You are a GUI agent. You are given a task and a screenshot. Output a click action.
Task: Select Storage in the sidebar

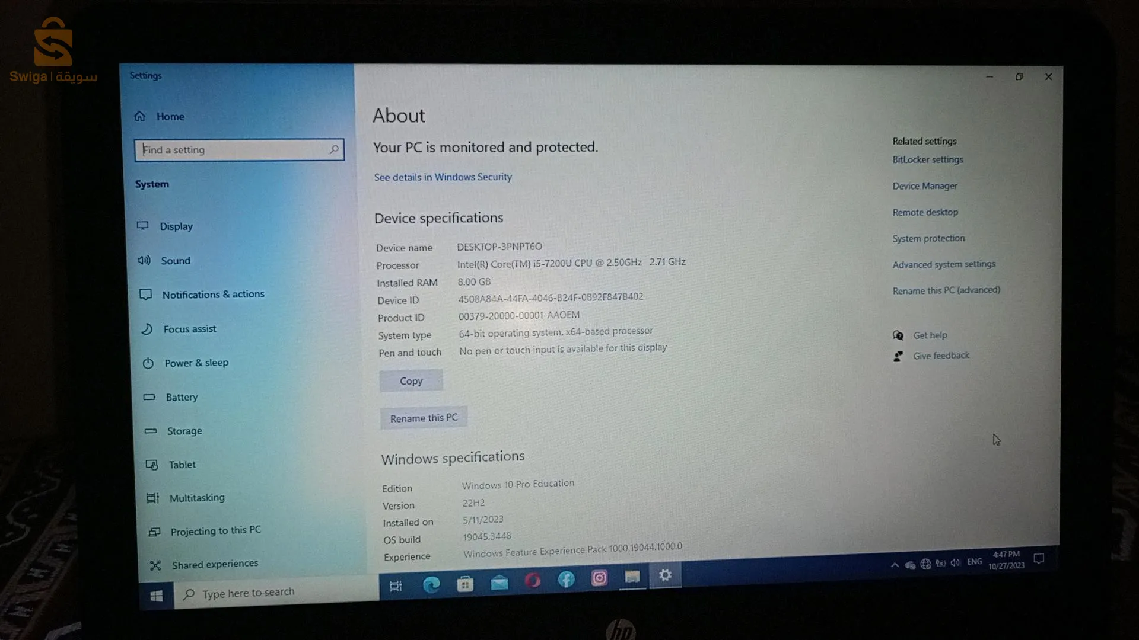[x=184, y=431]
